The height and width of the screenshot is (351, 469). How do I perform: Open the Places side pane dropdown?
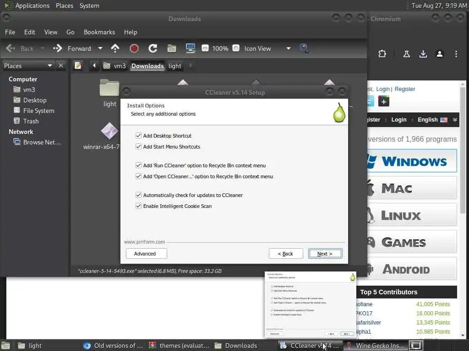tap(28, 66)
